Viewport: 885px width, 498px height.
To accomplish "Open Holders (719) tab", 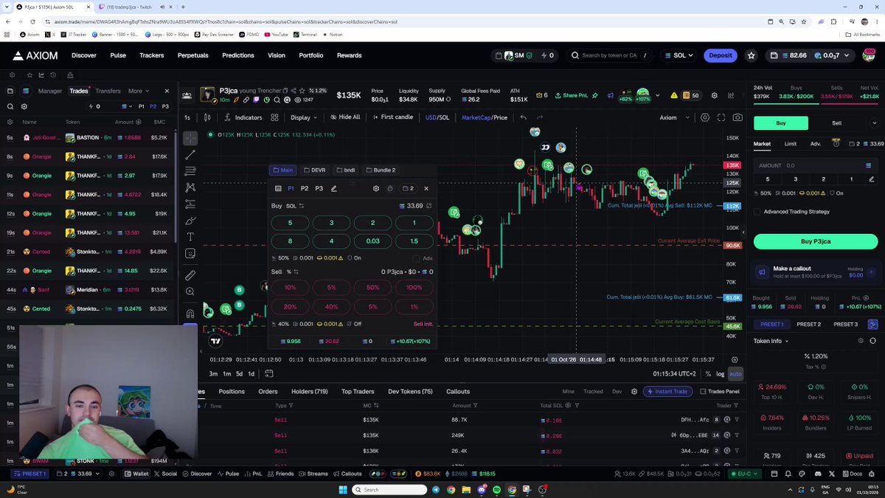I will [309, 391].
